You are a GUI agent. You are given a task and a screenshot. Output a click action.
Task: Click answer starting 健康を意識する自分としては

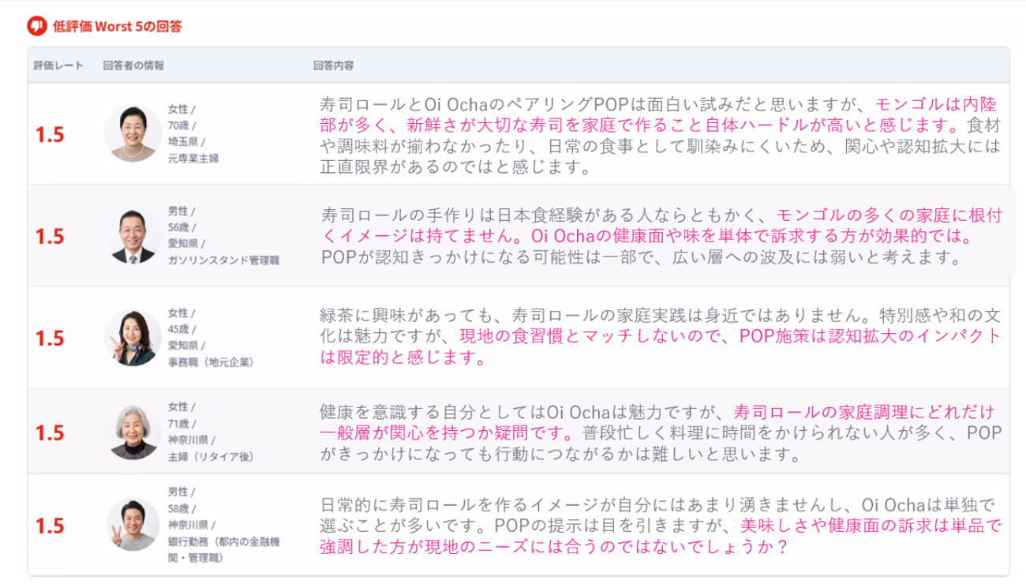coord(661,433)
